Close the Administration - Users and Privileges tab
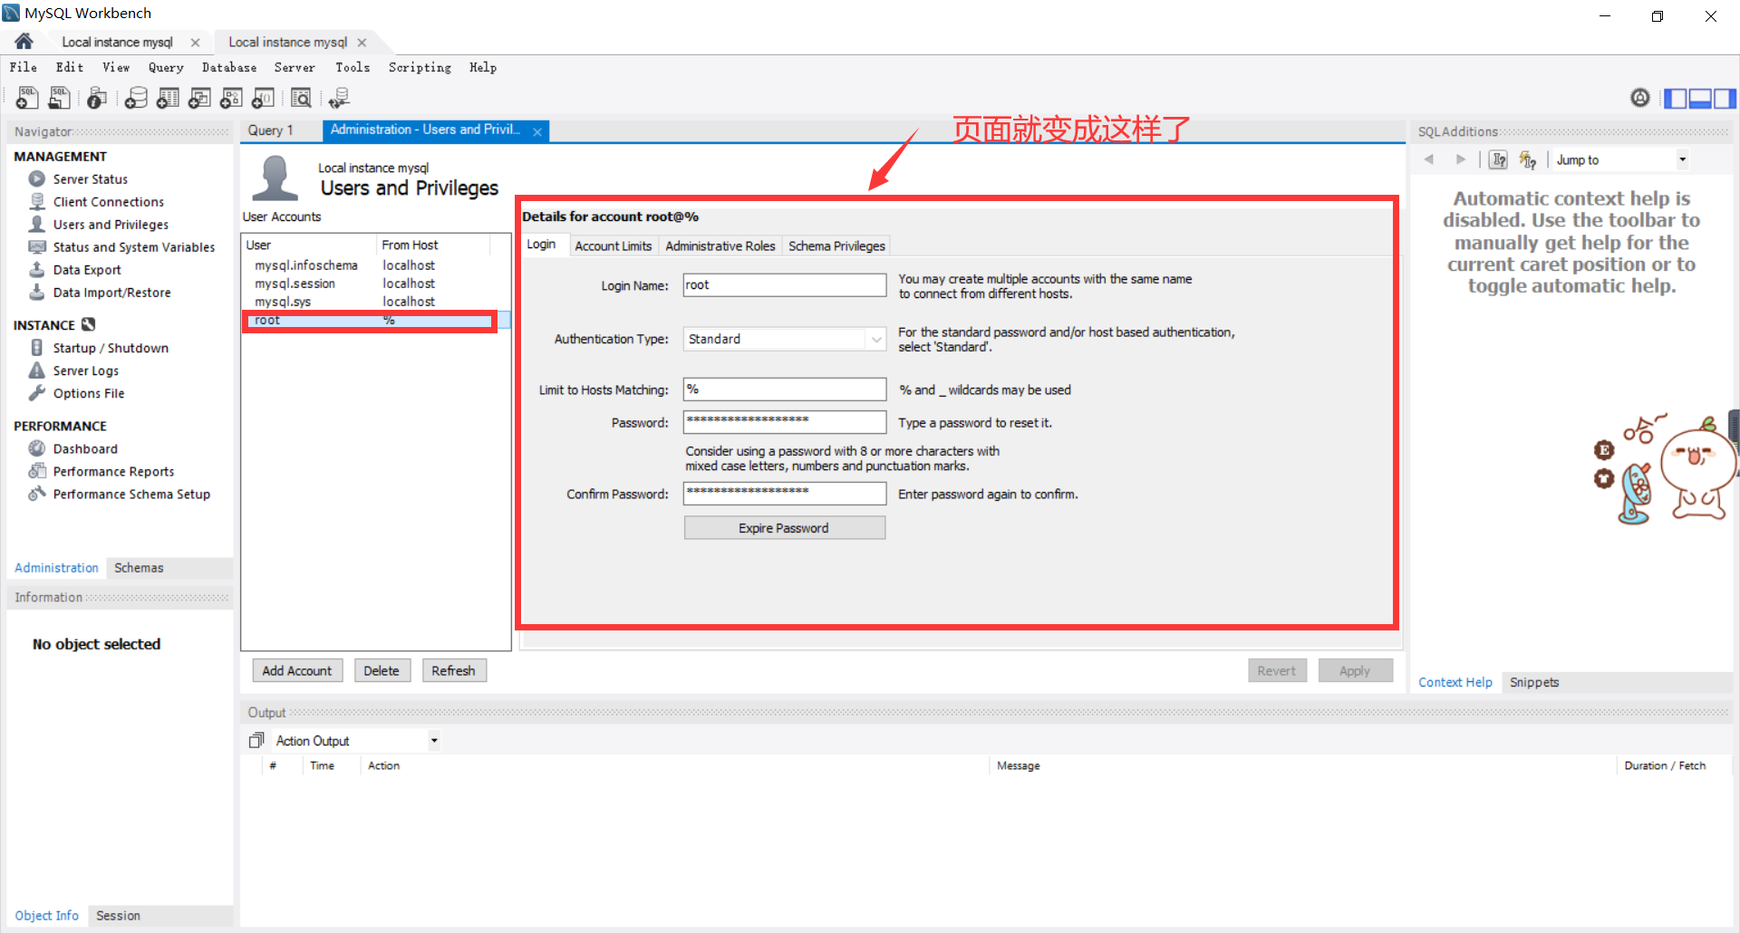Image resolution: width=1740 pixels, height=933 pixels. pos(537,131)
